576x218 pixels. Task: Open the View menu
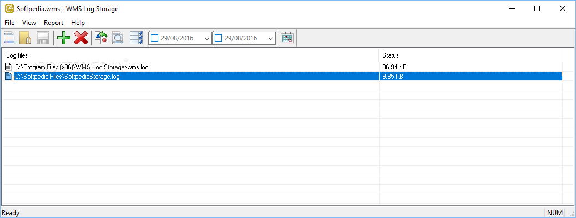[x=29, y=23]
